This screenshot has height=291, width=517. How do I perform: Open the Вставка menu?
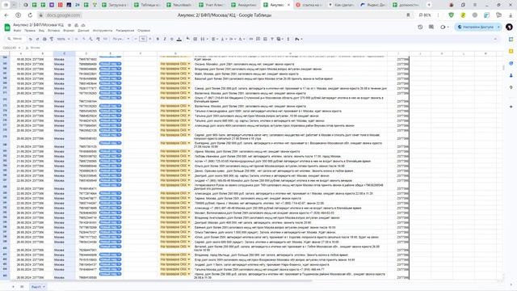tap(53, 31)
